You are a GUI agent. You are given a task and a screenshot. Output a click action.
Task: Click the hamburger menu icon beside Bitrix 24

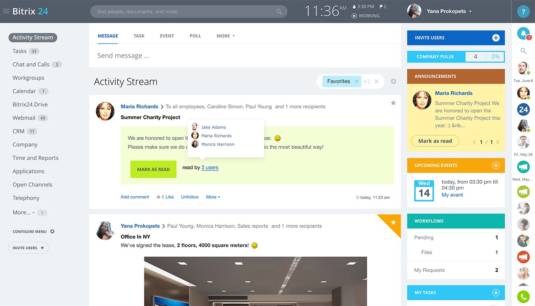6,12
